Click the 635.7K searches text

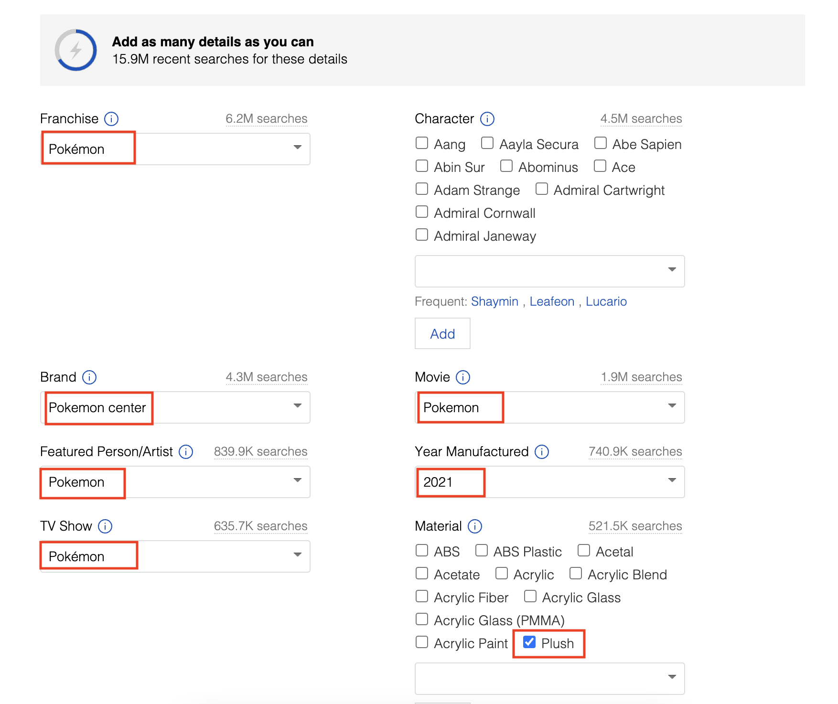[261, 526]
